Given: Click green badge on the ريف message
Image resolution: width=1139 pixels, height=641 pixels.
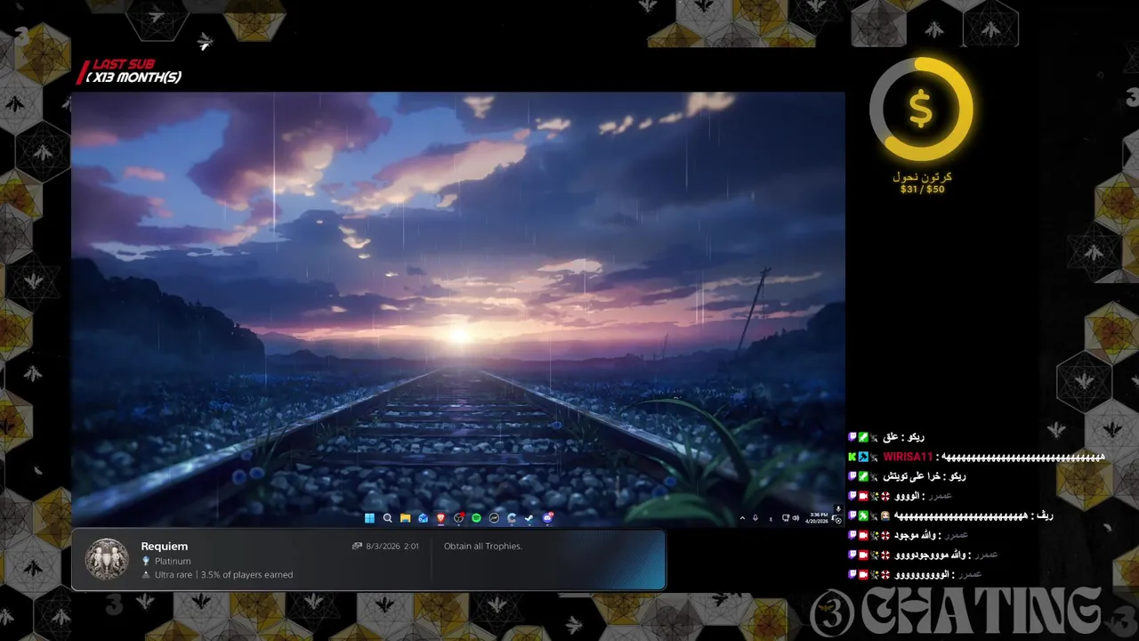Looking at the screenshot, I should tap(863, 515).
